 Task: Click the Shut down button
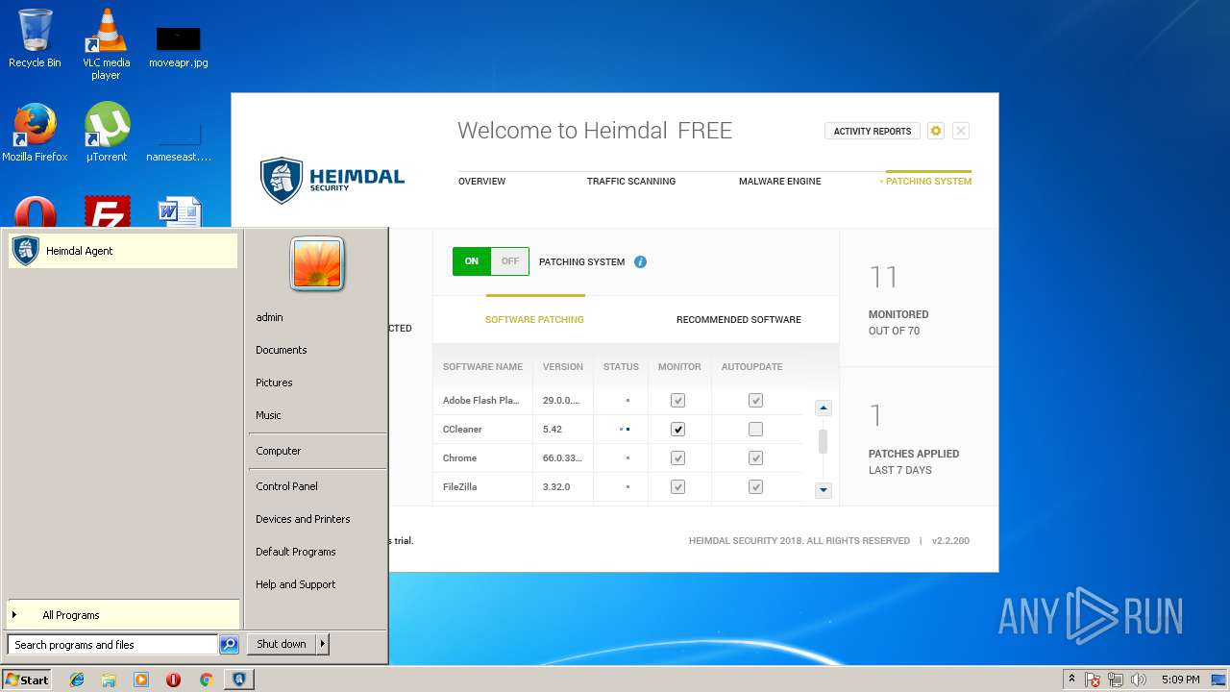pyautogui.click(x=282, y=644)
